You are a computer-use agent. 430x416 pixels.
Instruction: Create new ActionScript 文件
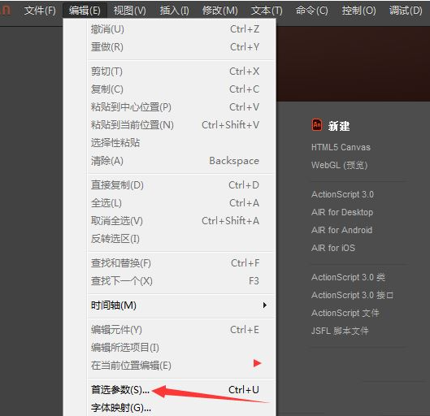point(345,313)
